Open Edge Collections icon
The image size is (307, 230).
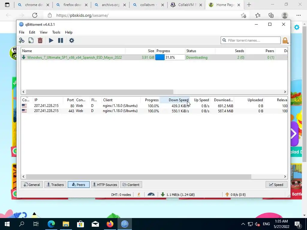[271, 15]
